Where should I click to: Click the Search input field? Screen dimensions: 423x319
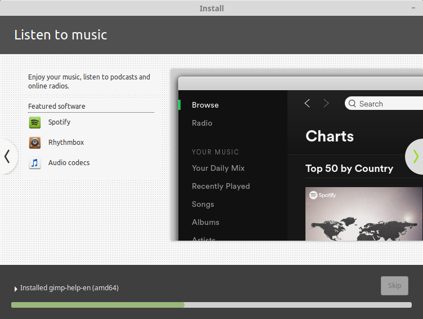[389, 104]
